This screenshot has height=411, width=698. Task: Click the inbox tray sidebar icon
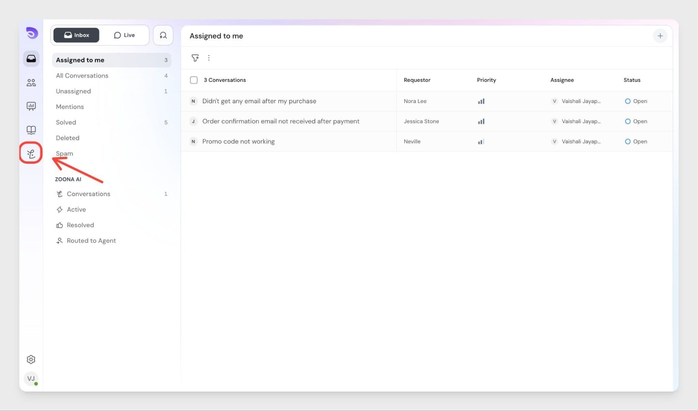click(x=31, y=59)
